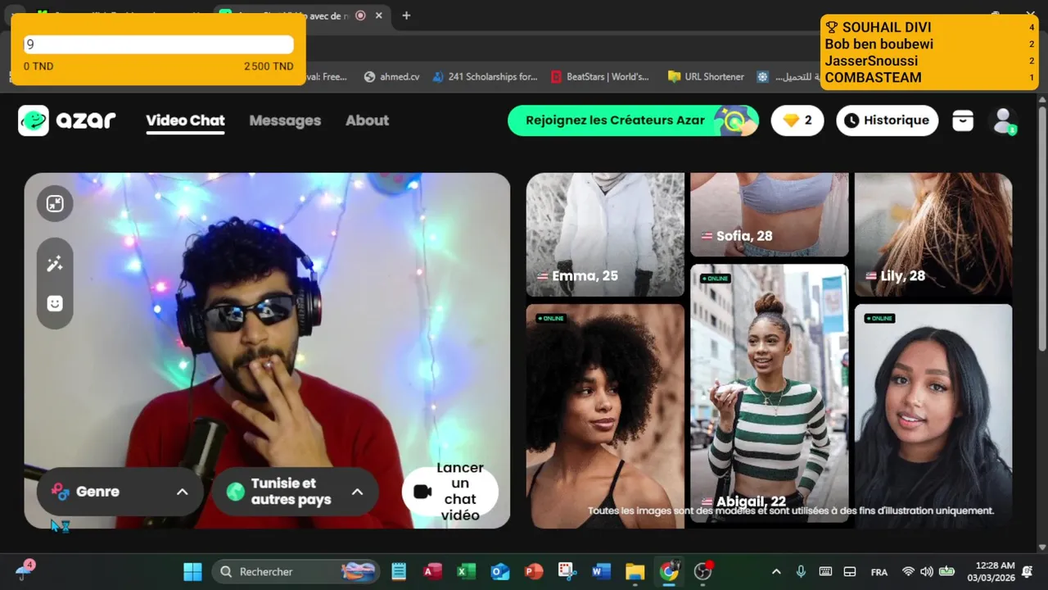
Task: Open File Explorer from the taskbar
Action: coord(635,572)
